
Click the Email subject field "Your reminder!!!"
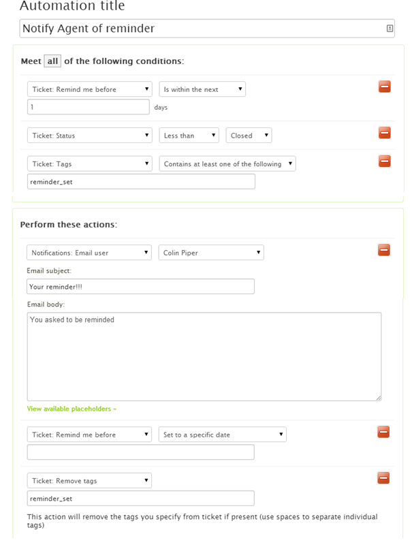coord(140,287)
